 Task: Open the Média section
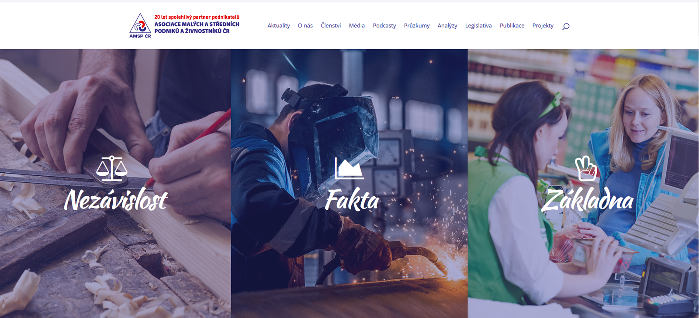[357, 26]
